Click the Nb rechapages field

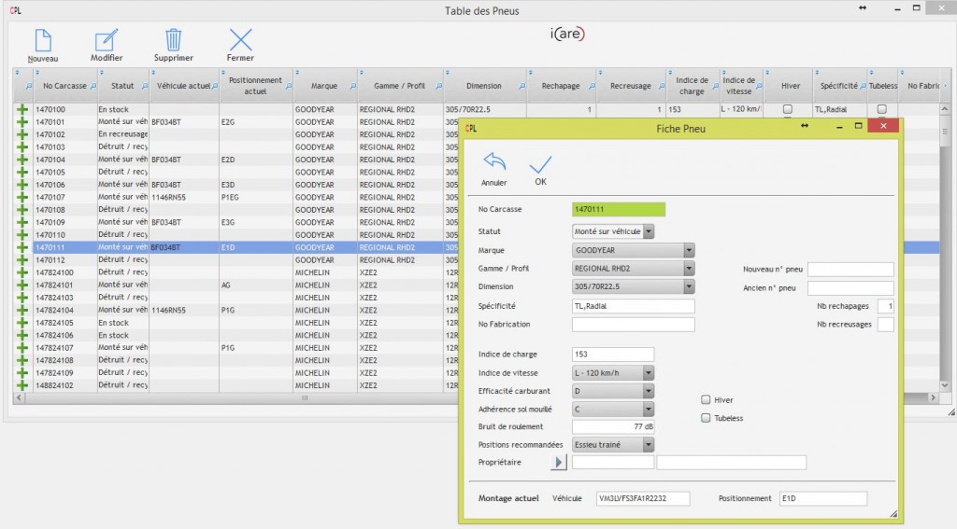pos(886,307)
